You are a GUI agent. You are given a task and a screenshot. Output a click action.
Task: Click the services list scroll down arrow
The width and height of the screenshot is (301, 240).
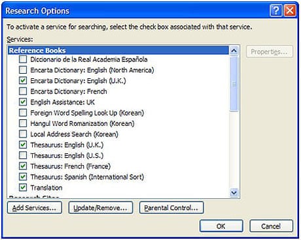[234, 192]
